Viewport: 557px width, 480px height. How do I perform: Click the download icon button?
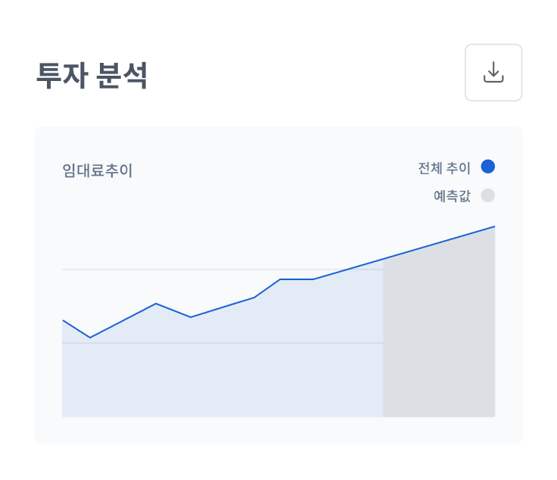tap(493, 73)
